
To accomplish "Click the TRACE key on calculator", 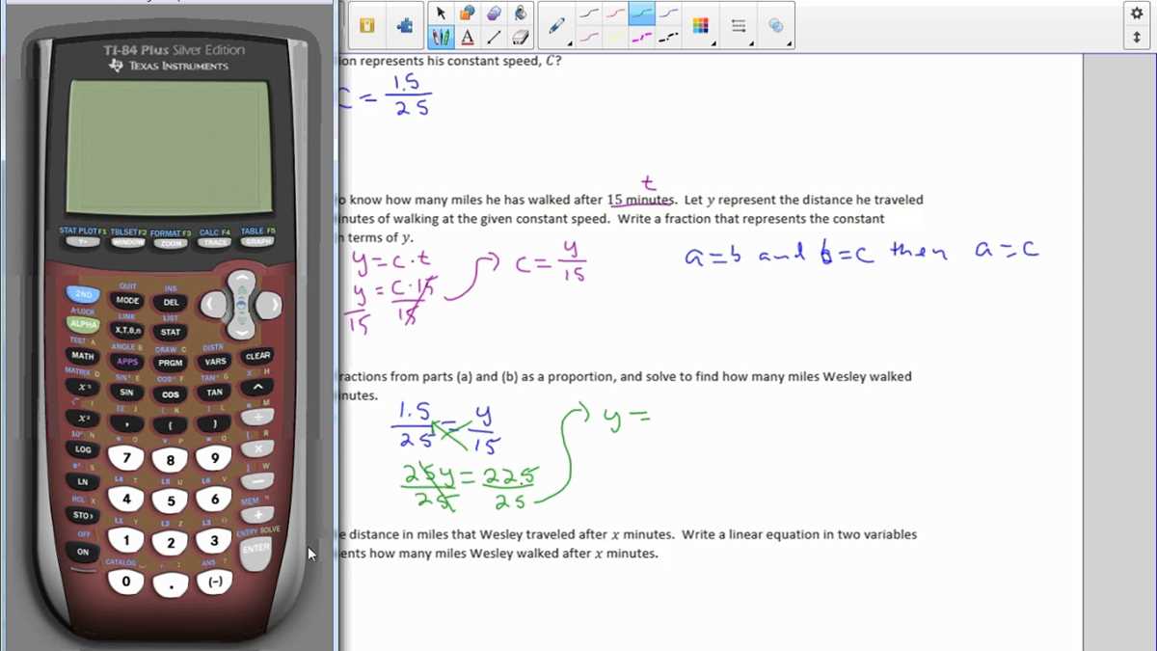I will 215,242.
